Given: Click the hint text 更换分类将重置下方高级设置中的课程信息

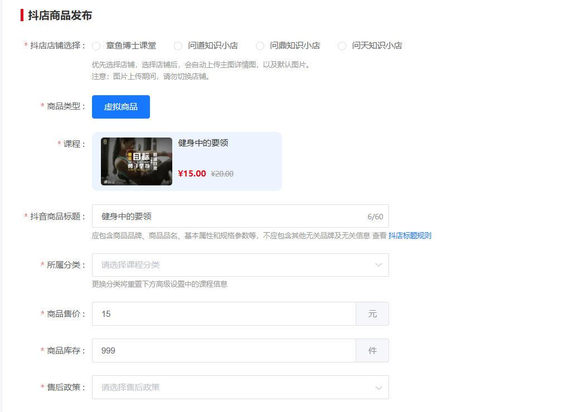Looking at the screenshot, I should (159, 284).
